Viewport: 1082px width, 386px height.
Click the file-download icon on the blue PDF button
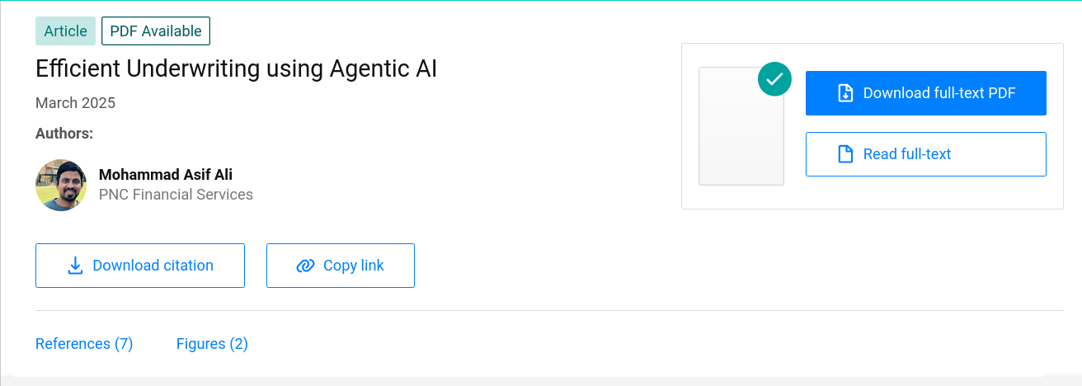click(845, 93)
